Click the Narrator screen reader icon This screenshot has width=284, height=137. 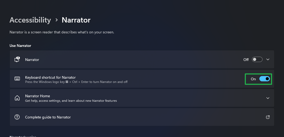coord(17,59)
